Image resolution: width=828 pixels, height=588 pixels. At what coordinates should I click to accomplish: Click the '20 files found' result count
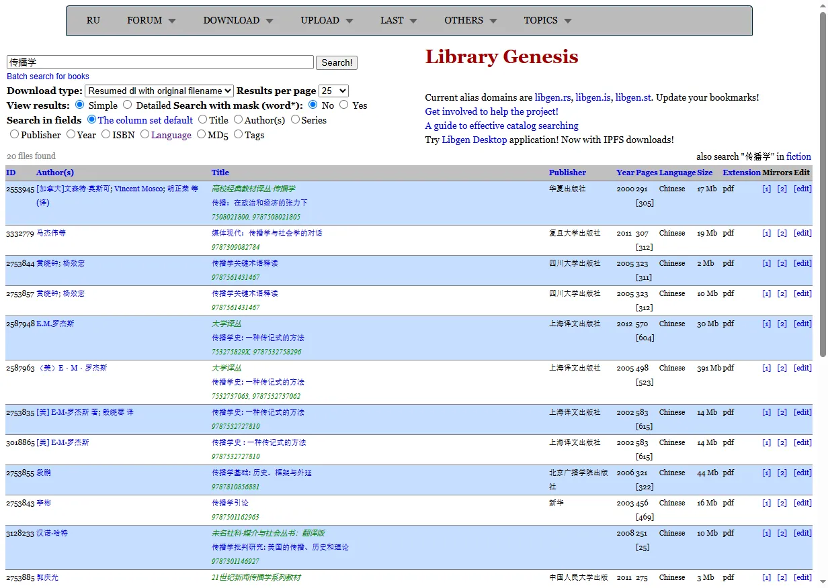coord(32,156)
